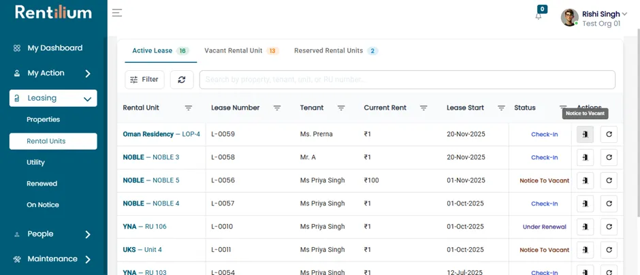This screenshot has width=640, height=275.
Task: Select the tenant cell Ms. Prerna
Action: (x=317, y=134)
